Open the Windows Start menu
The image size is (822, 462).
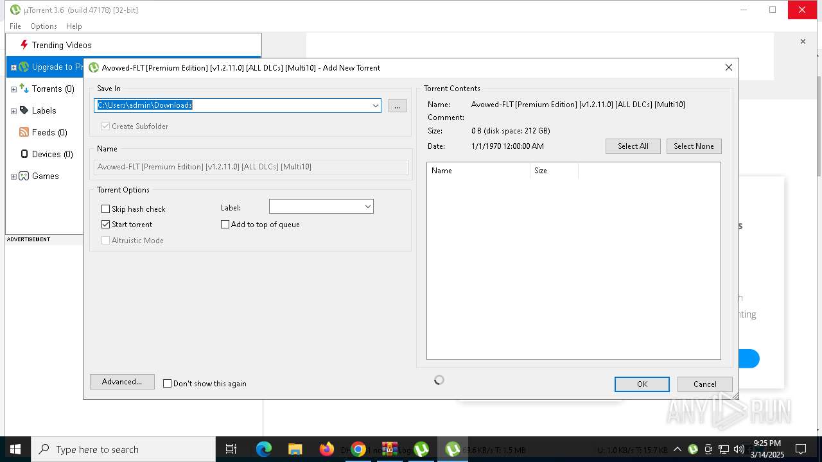click(x=15, y=449)
